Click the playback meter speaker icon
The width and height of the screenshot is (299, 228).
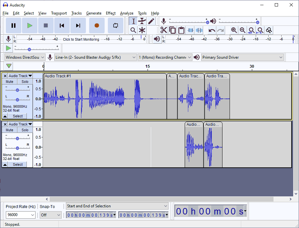pos(157,39)
